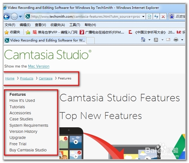Viewport: 189px width, 163px height.
Task: Click the browser Forward arrow button
Action: click(x=14, y=16)
